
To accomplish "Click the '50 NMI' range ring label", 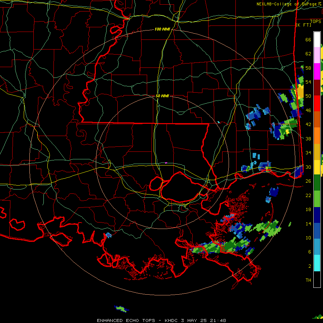I will click(x=162, y=96).
